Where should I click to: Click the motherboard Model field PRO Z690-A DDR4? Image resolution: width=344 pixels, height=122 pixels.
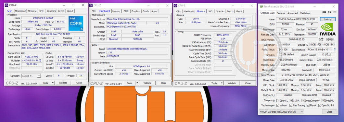pyautogui.click(x=126, y=23)
